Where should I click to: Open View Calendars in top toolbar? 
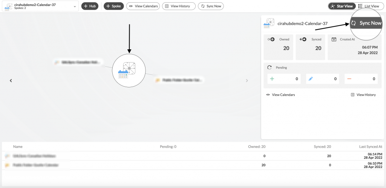point(143,6)
